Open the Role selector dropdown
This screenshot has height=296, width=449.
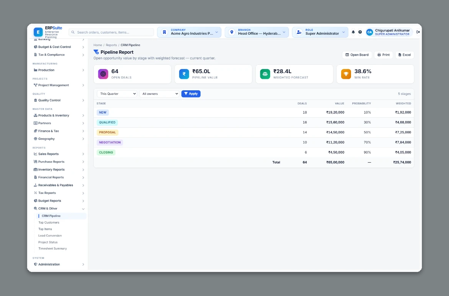[320, 32]
